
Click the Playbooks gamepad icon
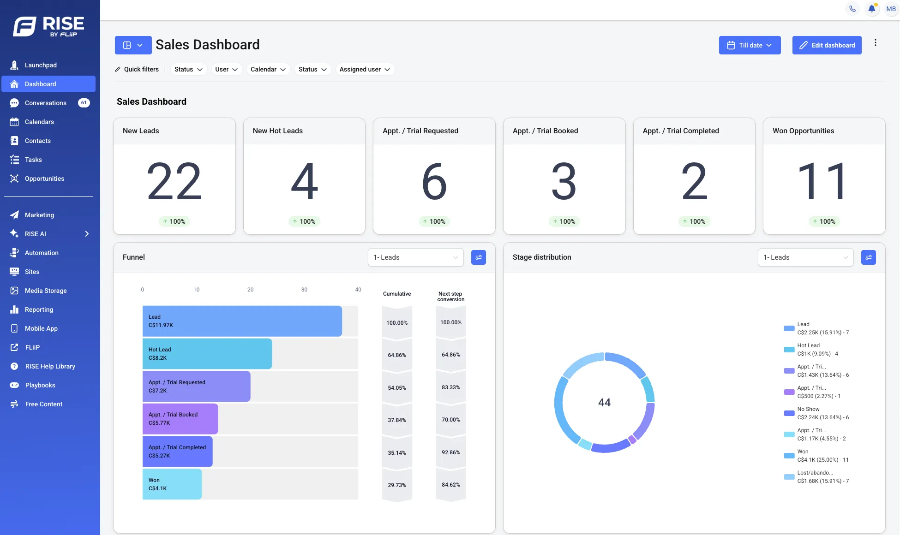point(14,385)
